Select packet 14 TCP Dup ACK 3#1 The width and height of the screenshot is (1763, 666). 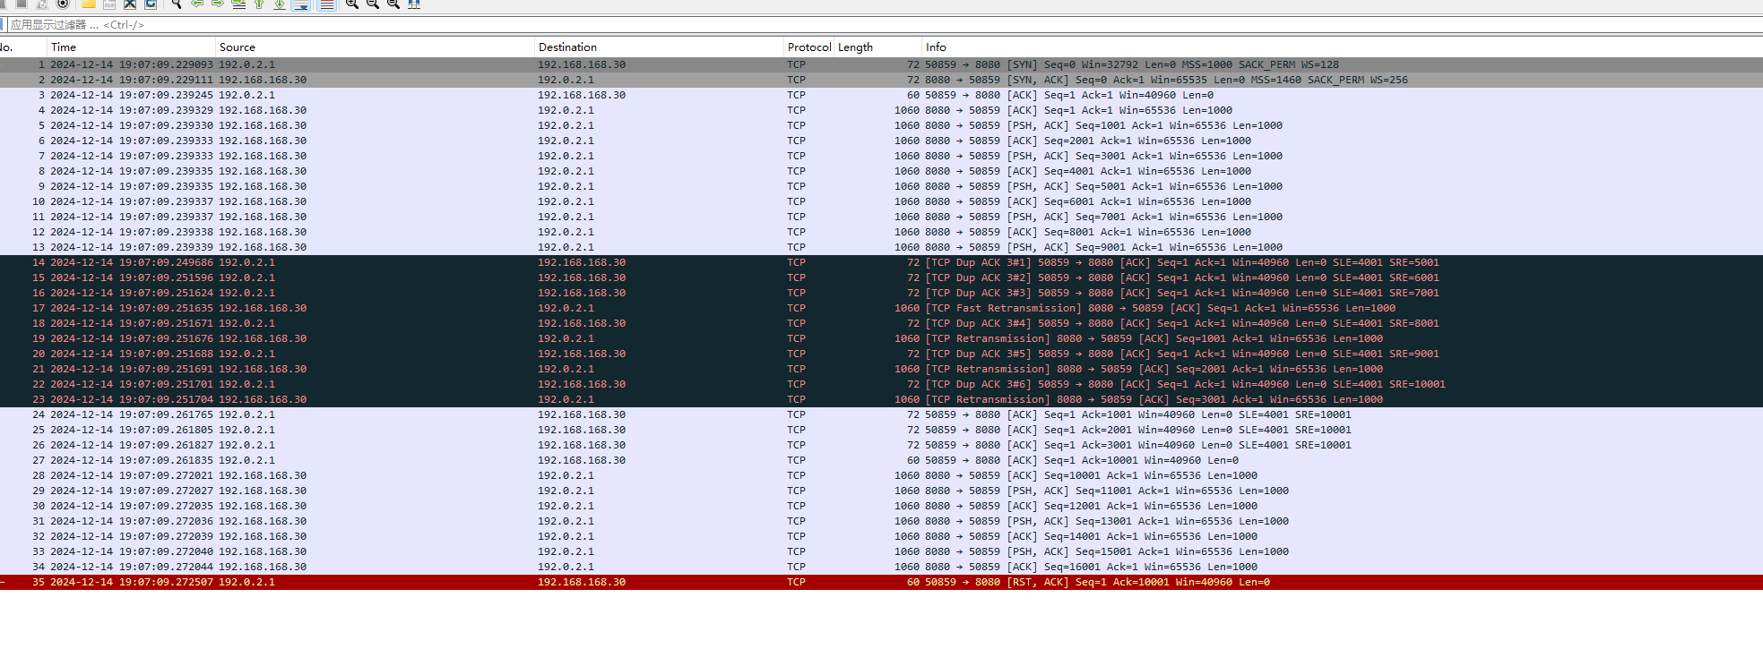click(881, 262)
